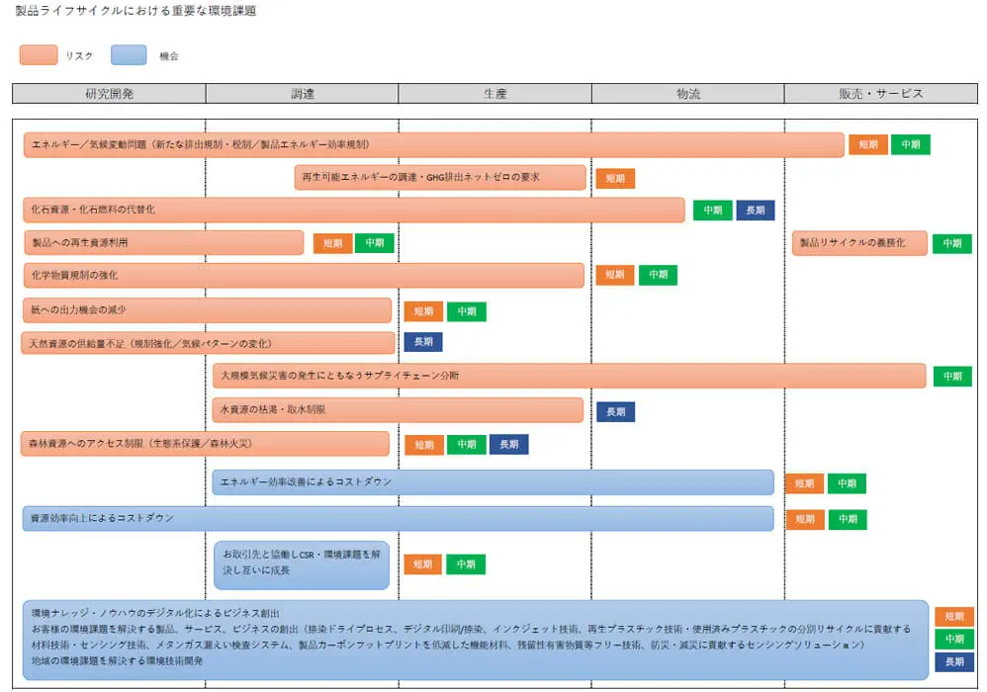The width and height of the screenshot is (987, 692).
Task: Click the 大規模気候災害 supply chain bar
Action: pyautogui.click(x=569, y=376)
